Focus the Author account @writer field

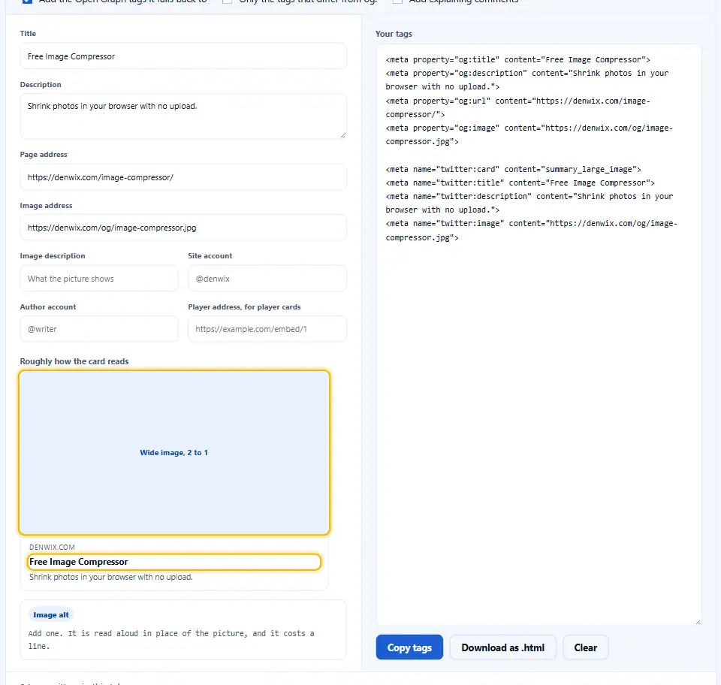(99, 329)
